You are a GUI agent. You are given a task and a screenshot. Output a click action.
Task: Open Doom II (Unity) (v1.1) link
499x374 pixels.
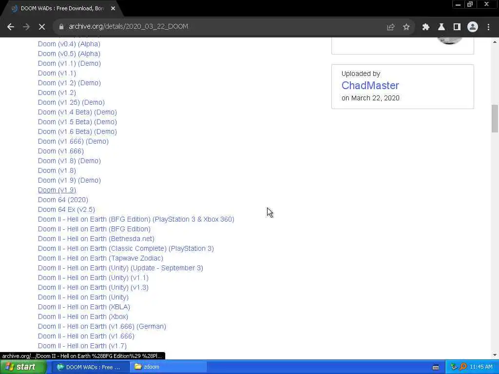(93, 278)
